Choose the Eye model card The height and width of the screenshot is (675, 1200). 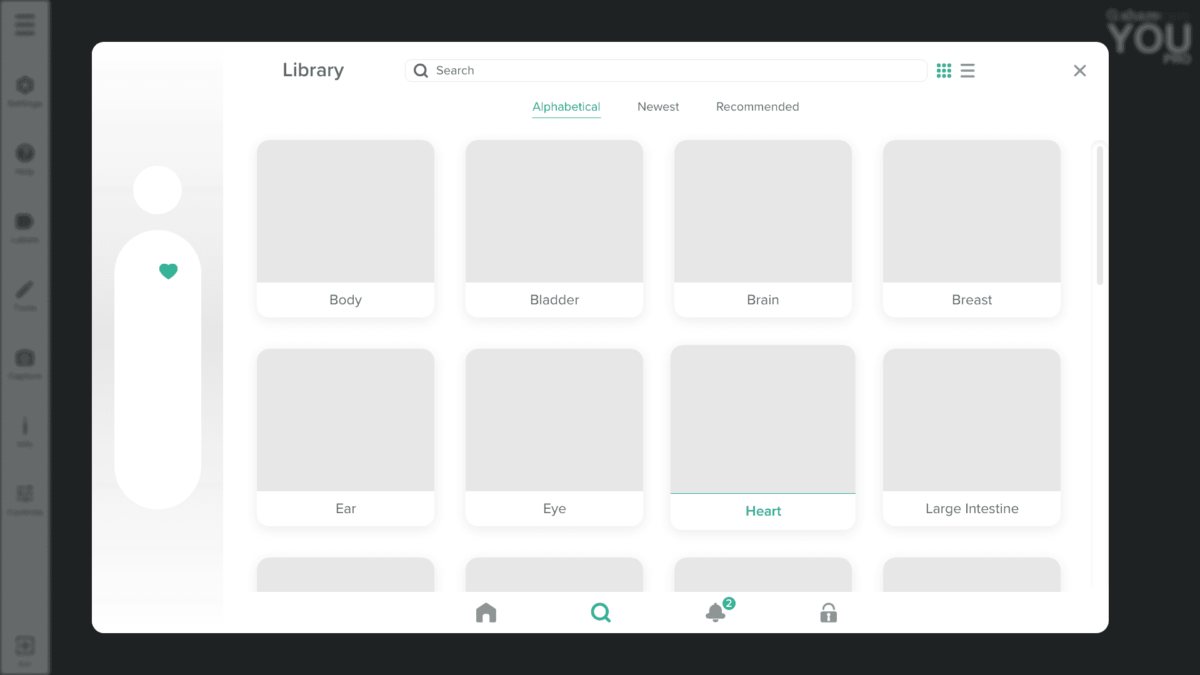(554, 437)
